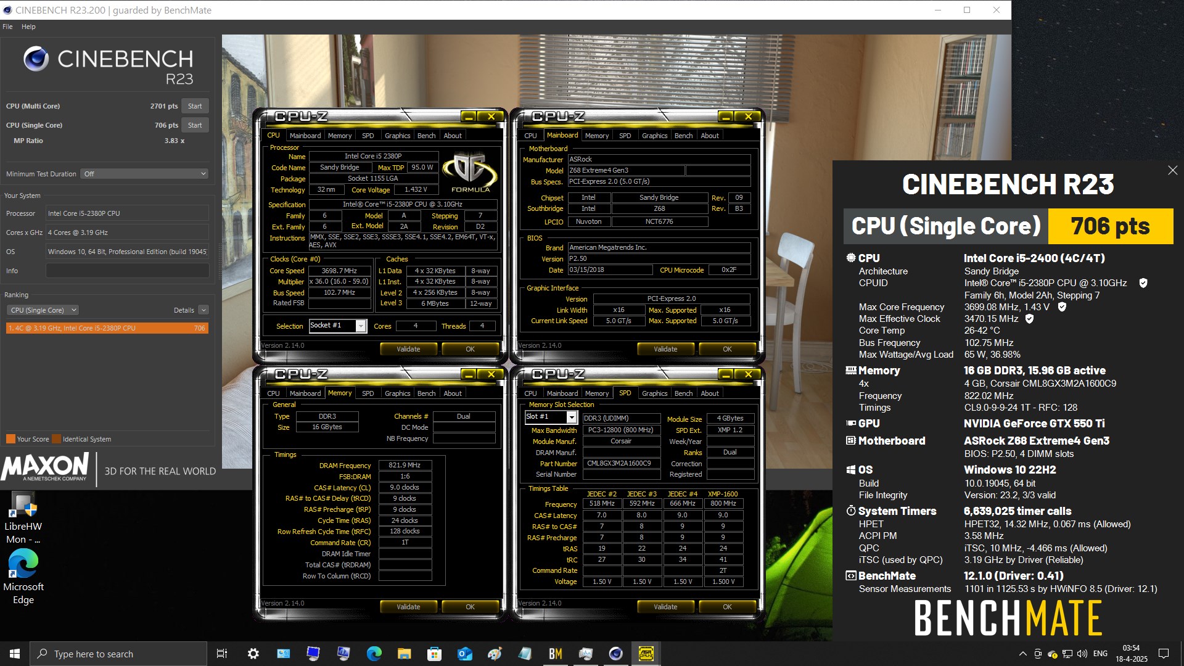The width and height of the screenshot is (1184, 666).
Task: Click the Max Effective Clock verified shield icon
Action: pyautogui.click(x=1029, y=319)
